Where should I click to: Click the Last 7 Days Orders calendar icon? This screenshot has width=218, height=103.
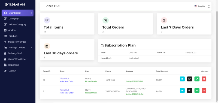click(x=164, y=20)
